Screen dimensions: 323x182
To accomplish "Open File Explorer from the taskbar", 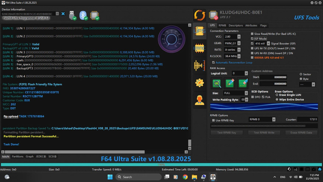I will pos(194,177).
